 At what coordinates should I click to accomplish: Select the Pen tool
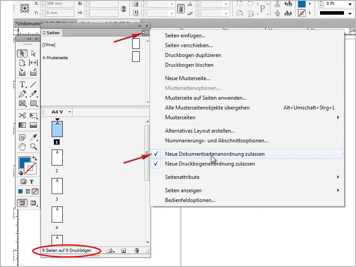tap(22, 94)
